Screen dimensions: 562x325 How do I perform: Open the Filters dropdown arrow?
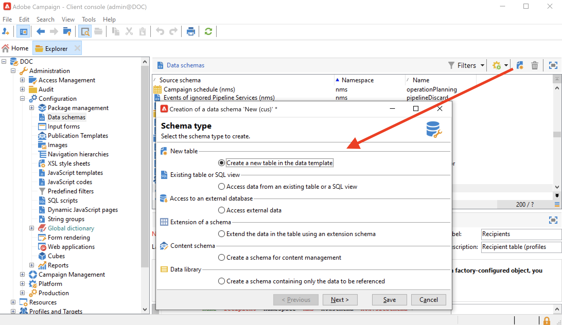pos(482,66)
